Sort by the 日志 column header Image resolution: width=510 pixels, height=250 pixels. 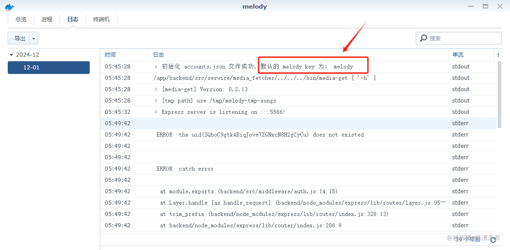(x=299, y=55)
